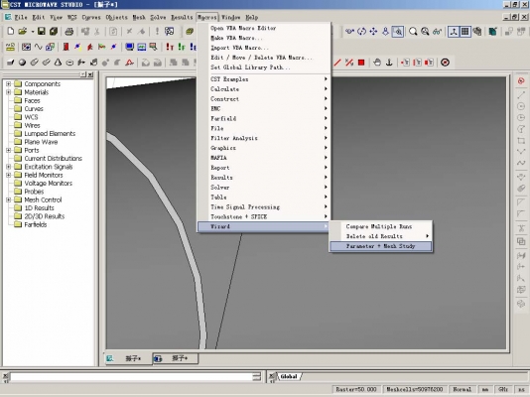Toggle the axes display icon
This screenshot has height=397, width=530.
[454, 32]
